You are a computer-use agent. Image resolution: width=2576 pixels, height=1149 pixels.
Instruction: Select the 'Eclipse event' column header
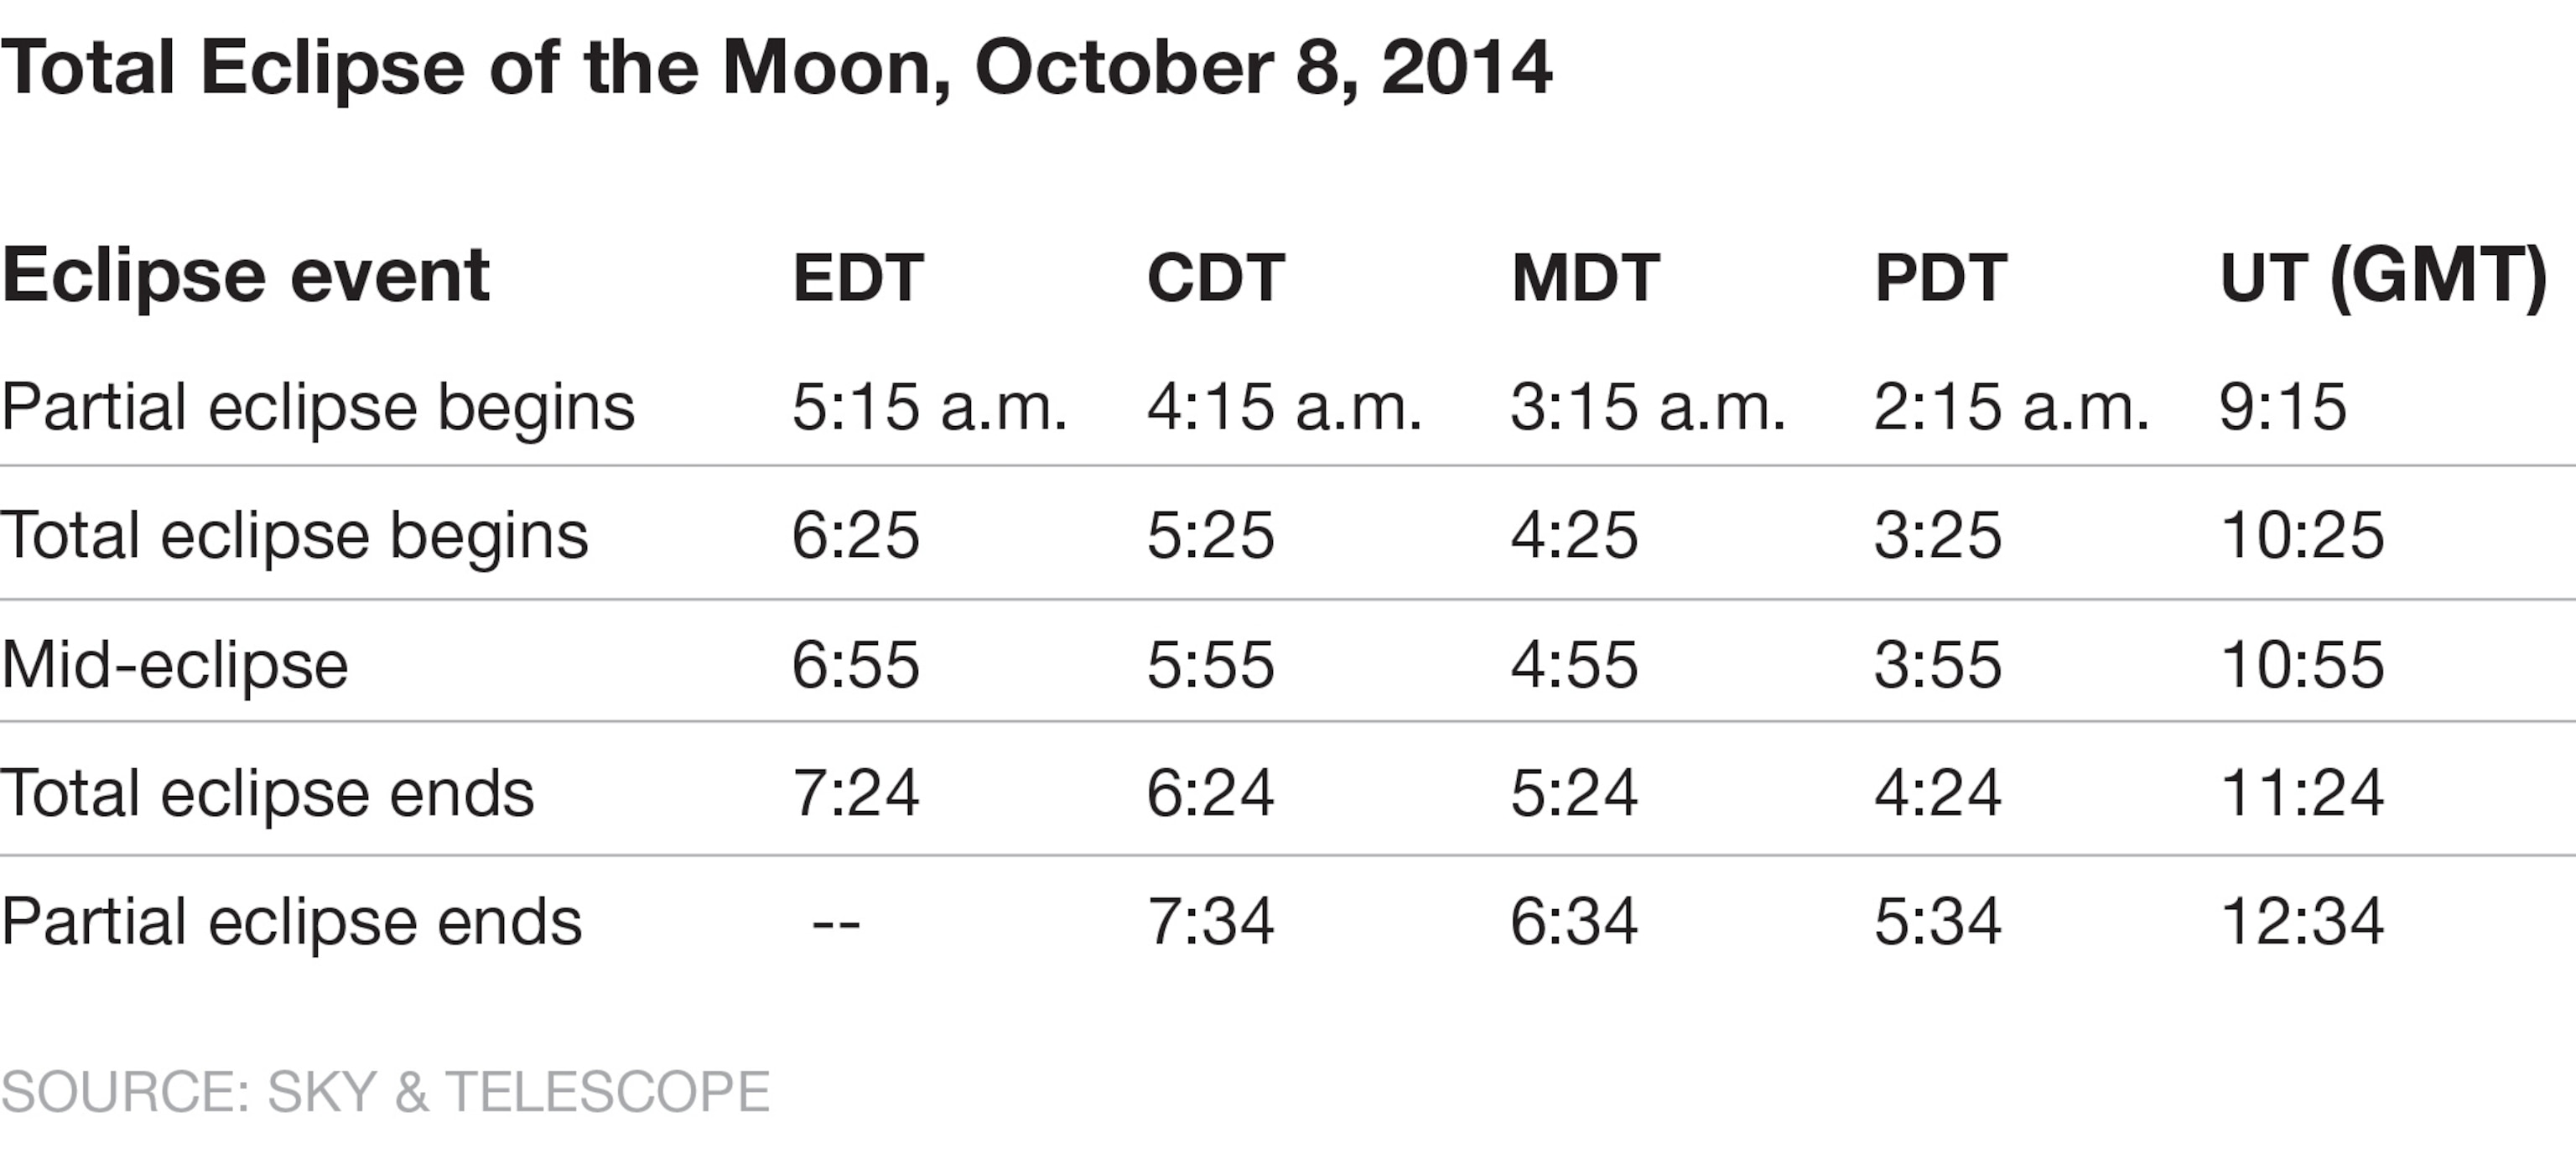pos(246,275)
